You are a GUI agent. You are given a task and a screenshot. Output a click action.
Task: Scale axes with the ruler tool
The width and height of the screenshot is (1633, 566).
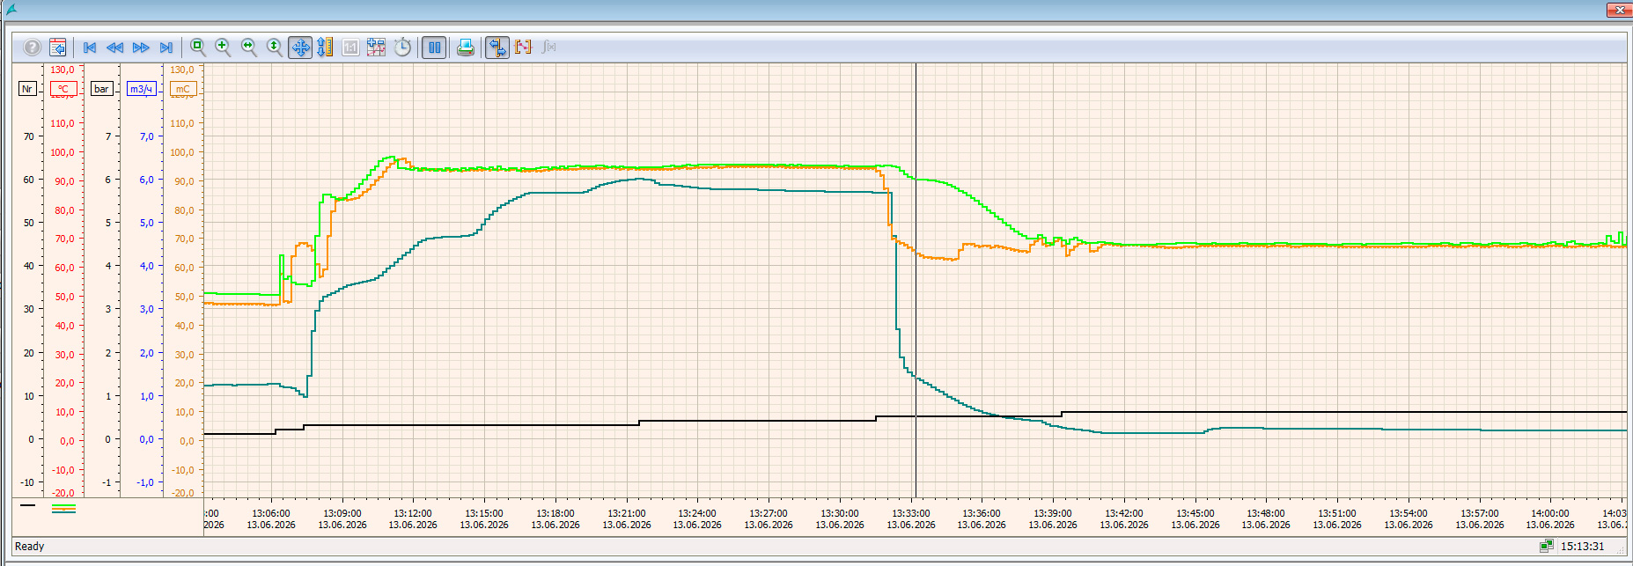pyautogui.click(x=326, y=48)
